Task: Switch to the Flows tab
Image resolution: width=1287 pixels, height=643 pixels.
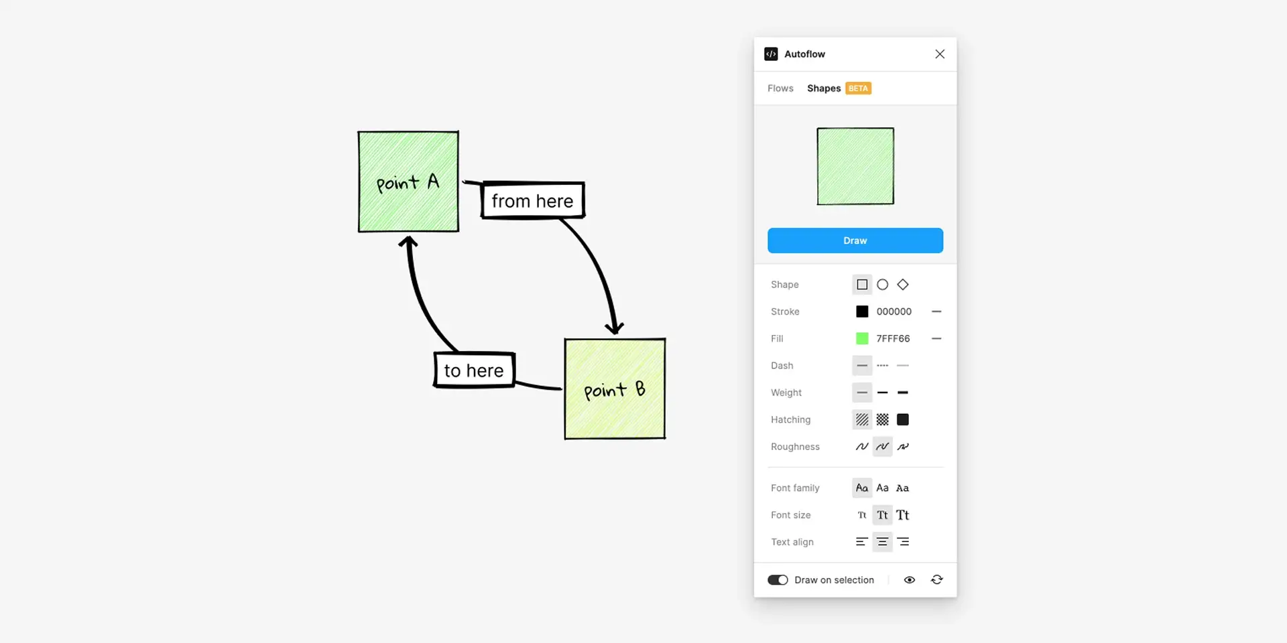Action: (780, 88)
